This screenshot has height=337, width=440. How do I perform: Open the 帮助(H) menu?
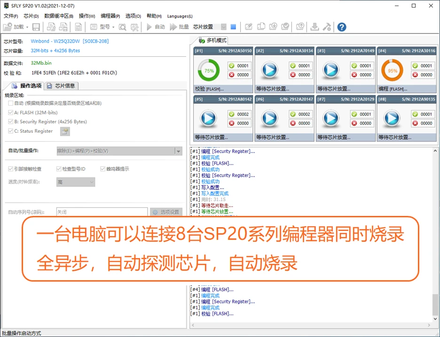154,16
